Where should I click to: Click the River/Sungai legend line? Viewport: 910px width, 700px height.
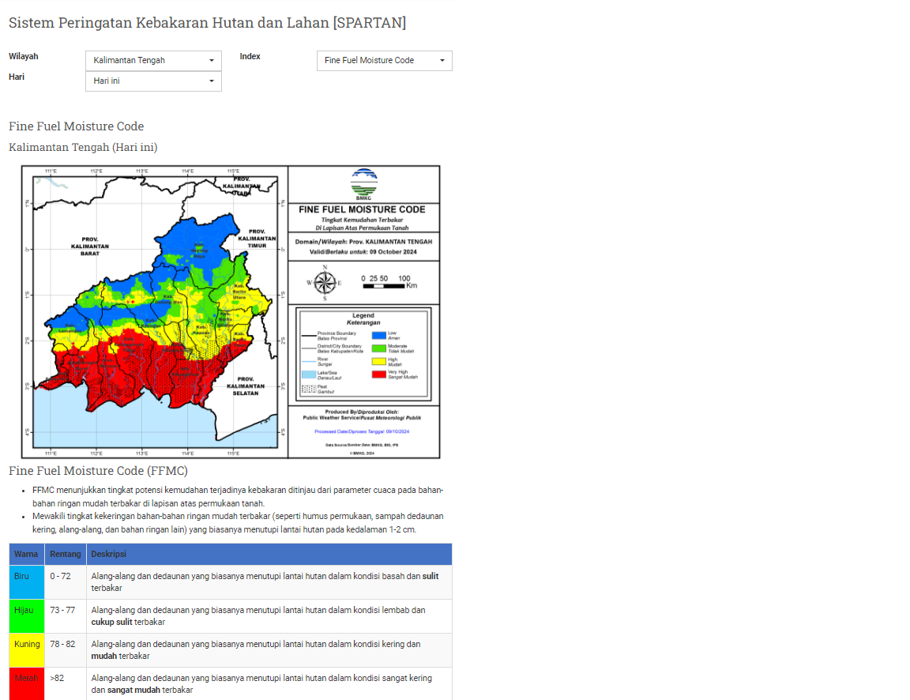tap(309, 362)
